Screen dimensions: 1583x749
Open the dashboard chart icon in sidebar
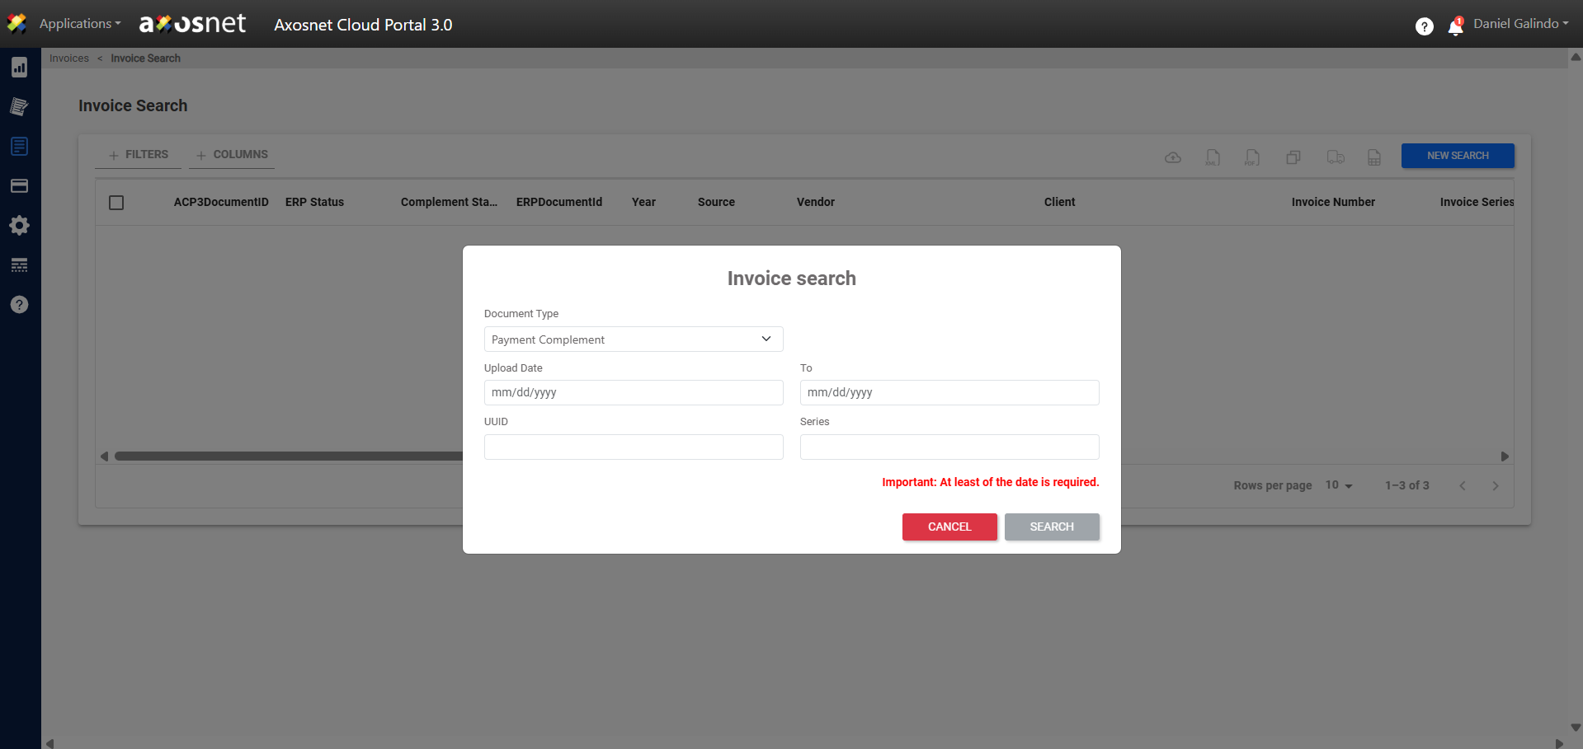click(20, 68)
